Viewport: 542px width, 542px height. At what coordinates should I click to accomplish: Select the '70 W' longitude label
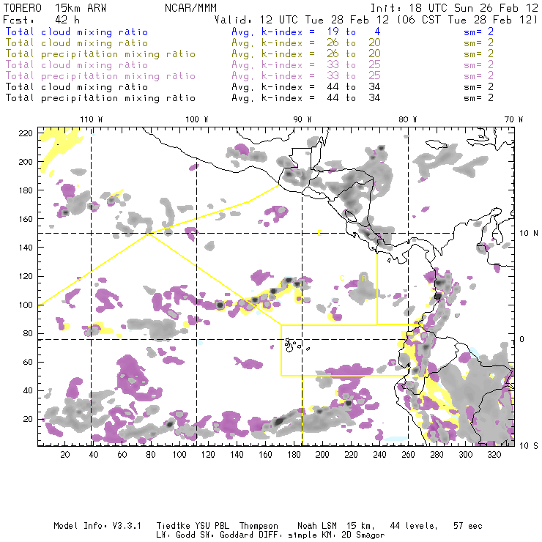[513, 119]
